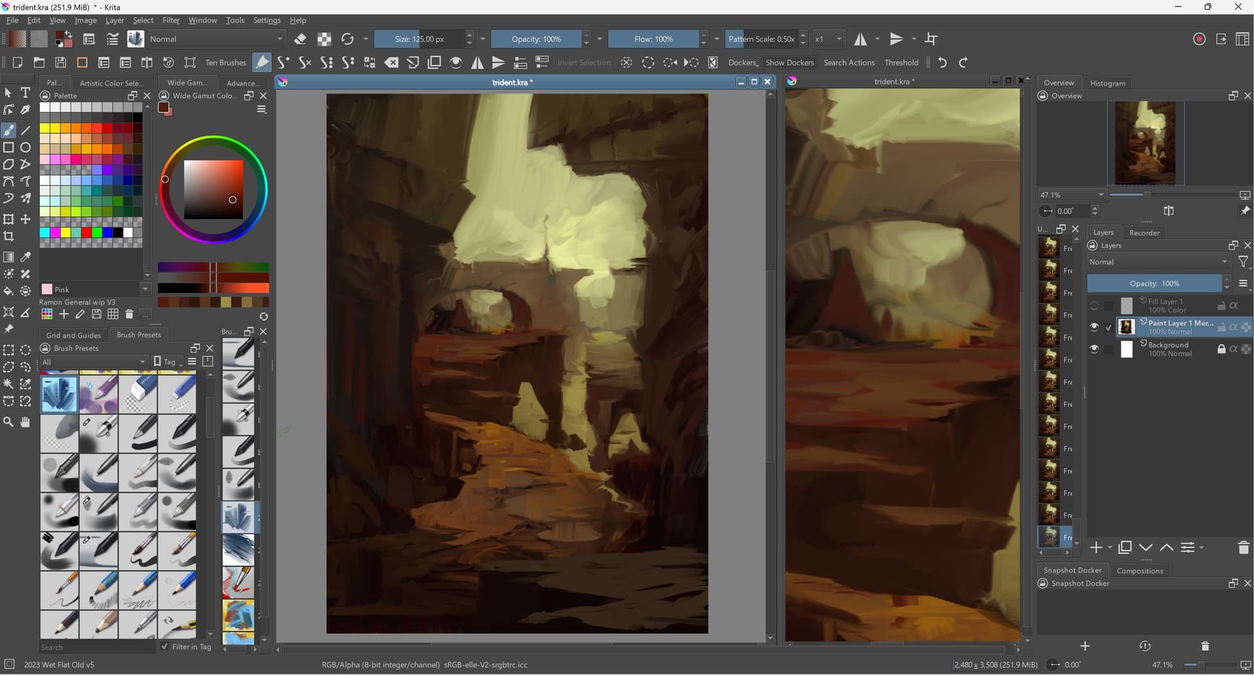Switch to the Histogram tab
The width and height of the screenshot is (1254, 676).
[x=1107, y=83]
